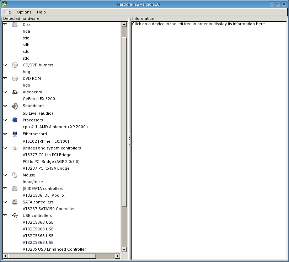Collapse the (E)IDE/ATA controllers category

(x=5, y=189)
